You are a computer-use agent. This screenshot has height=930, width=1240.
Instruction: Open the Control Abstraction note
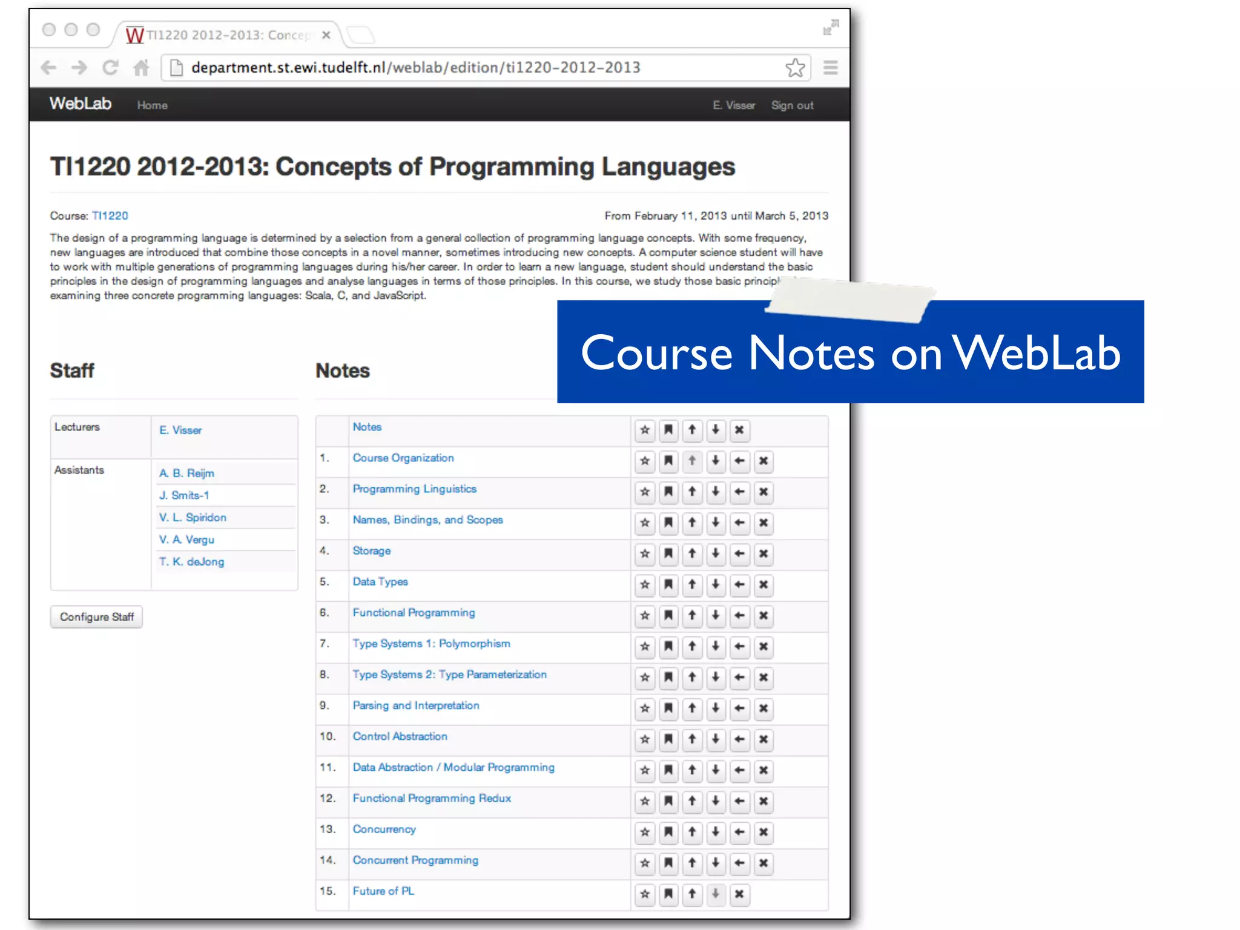(400, 736)
